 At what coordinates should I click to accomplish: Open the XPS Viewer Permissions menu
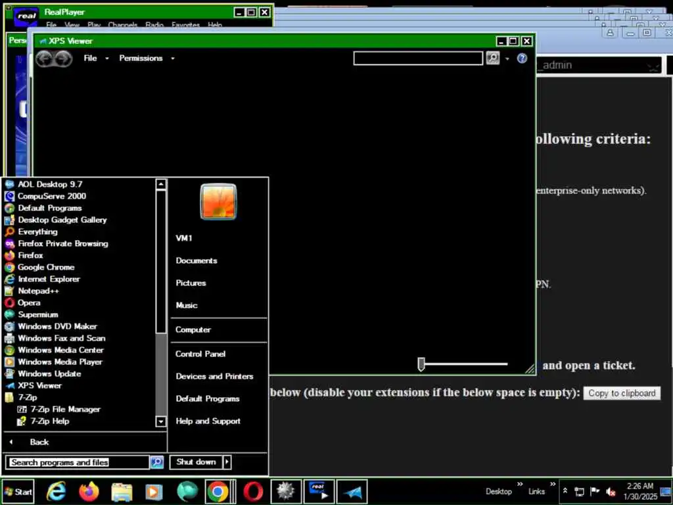147,58
